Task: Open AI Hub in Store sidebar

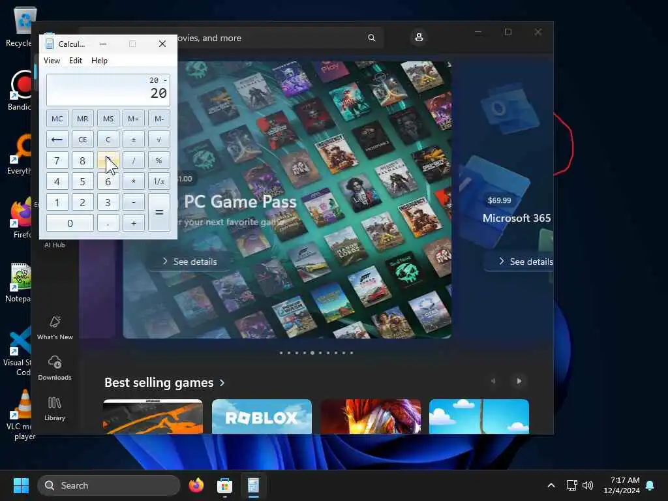Action: 55,244
